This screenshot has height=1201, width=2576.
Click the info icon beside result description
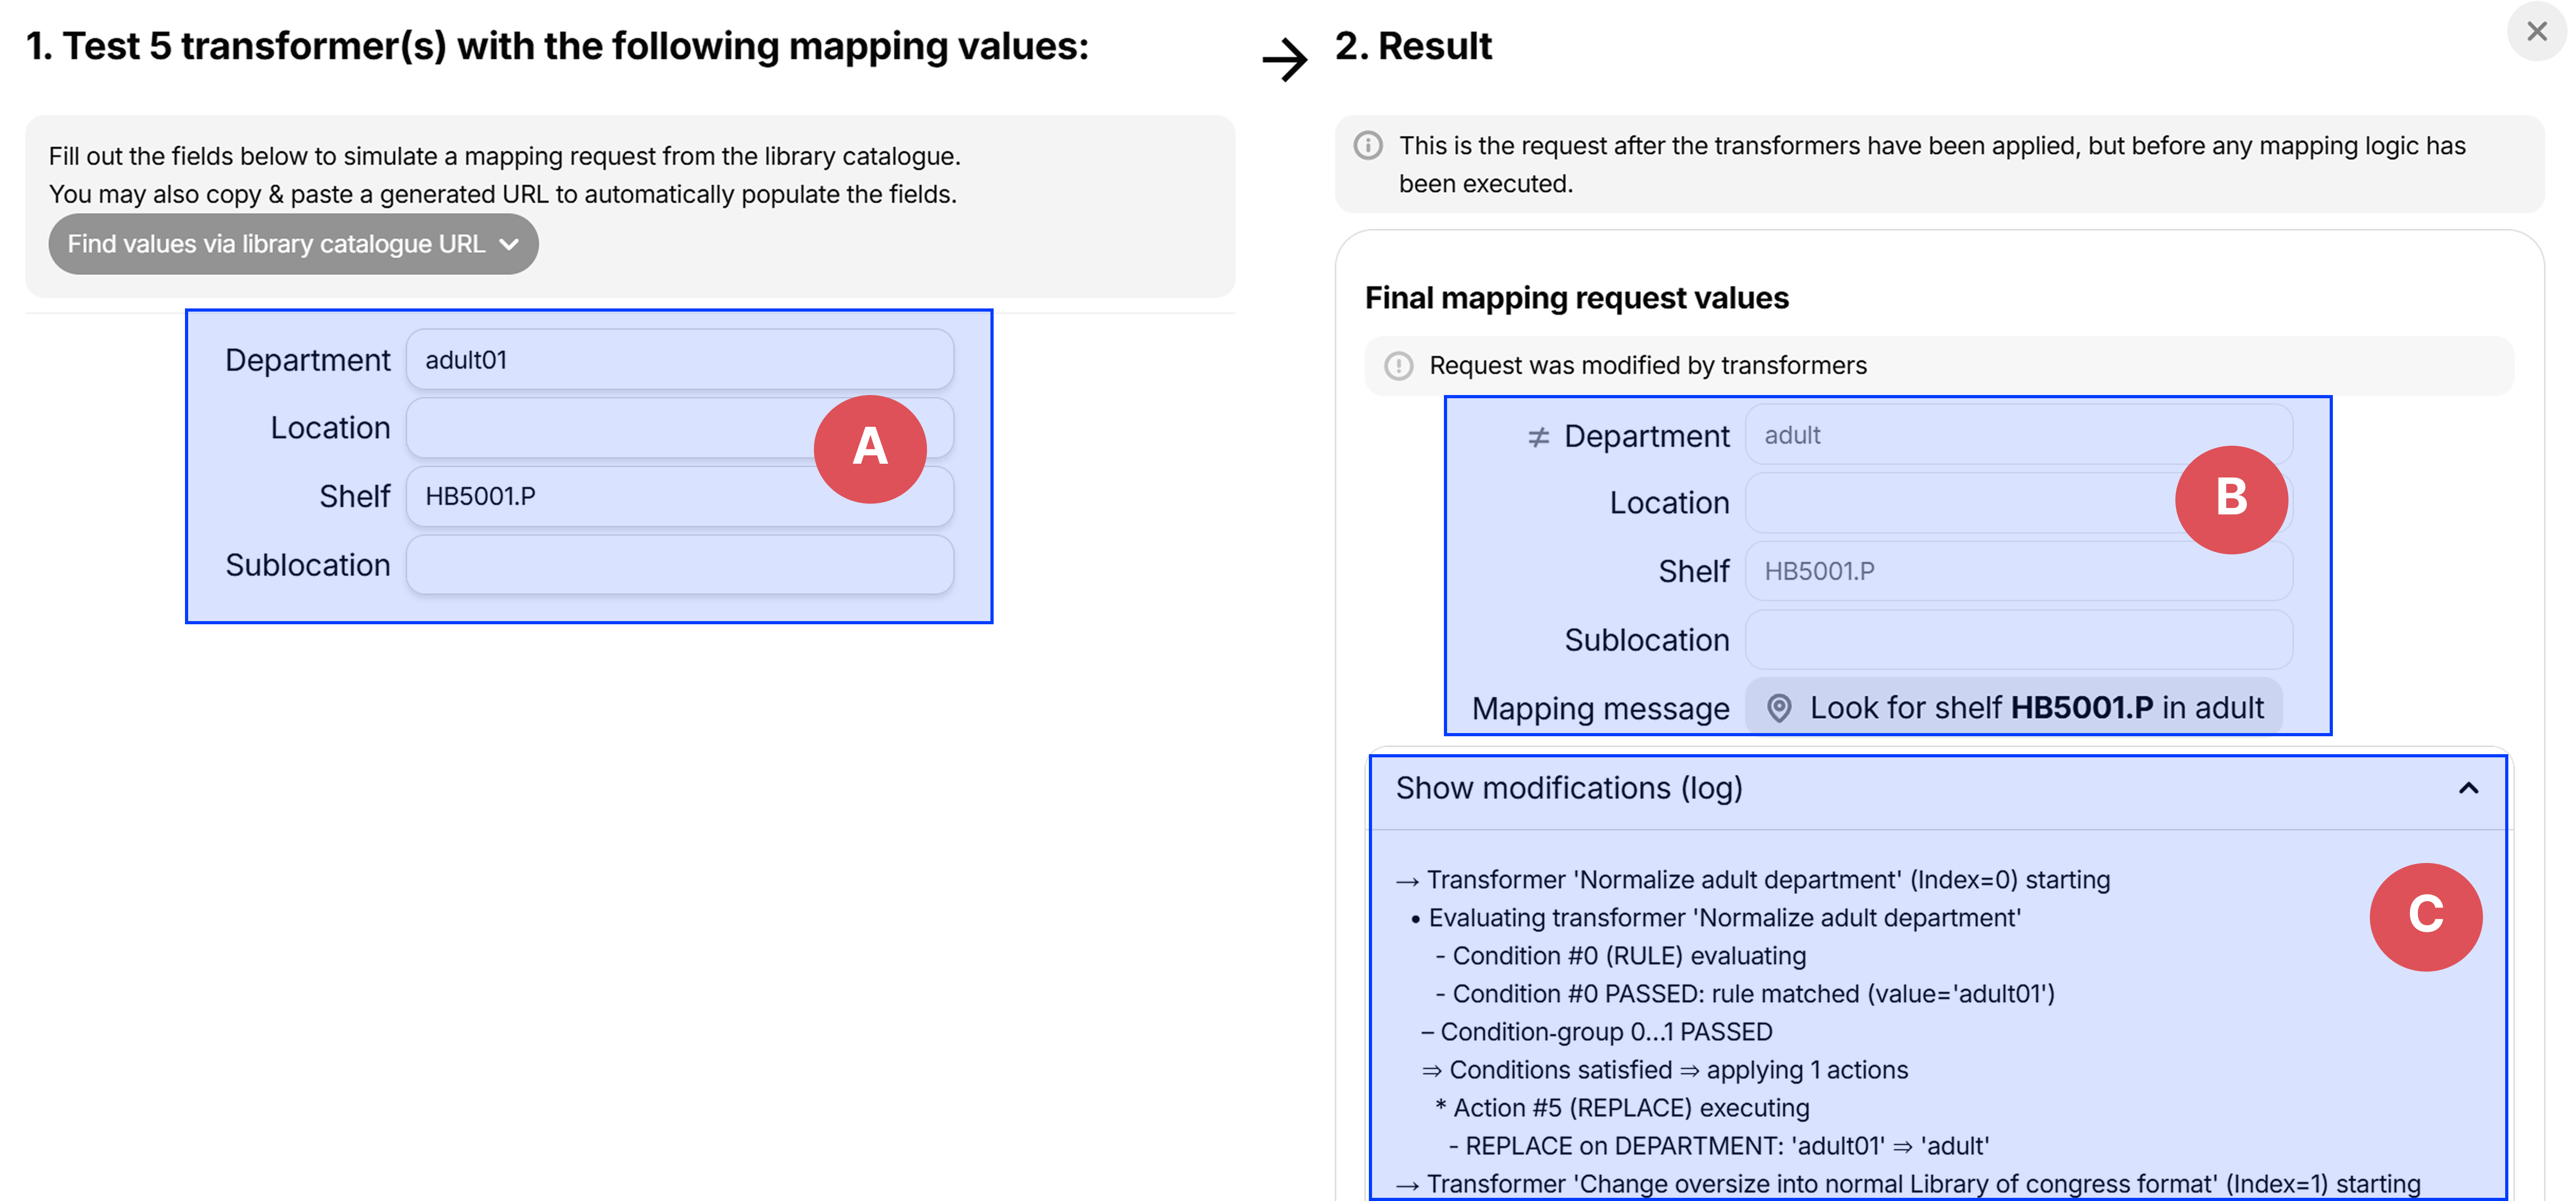pos(1368,146)
